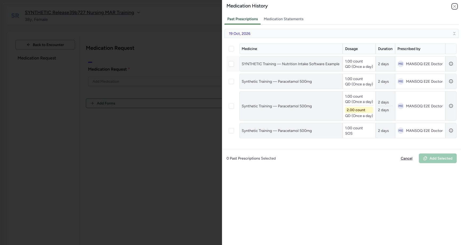The height and width of the screenshot is (245, 461).
Task: Select the Past Prescriptions tab
Action: point(243,19)
